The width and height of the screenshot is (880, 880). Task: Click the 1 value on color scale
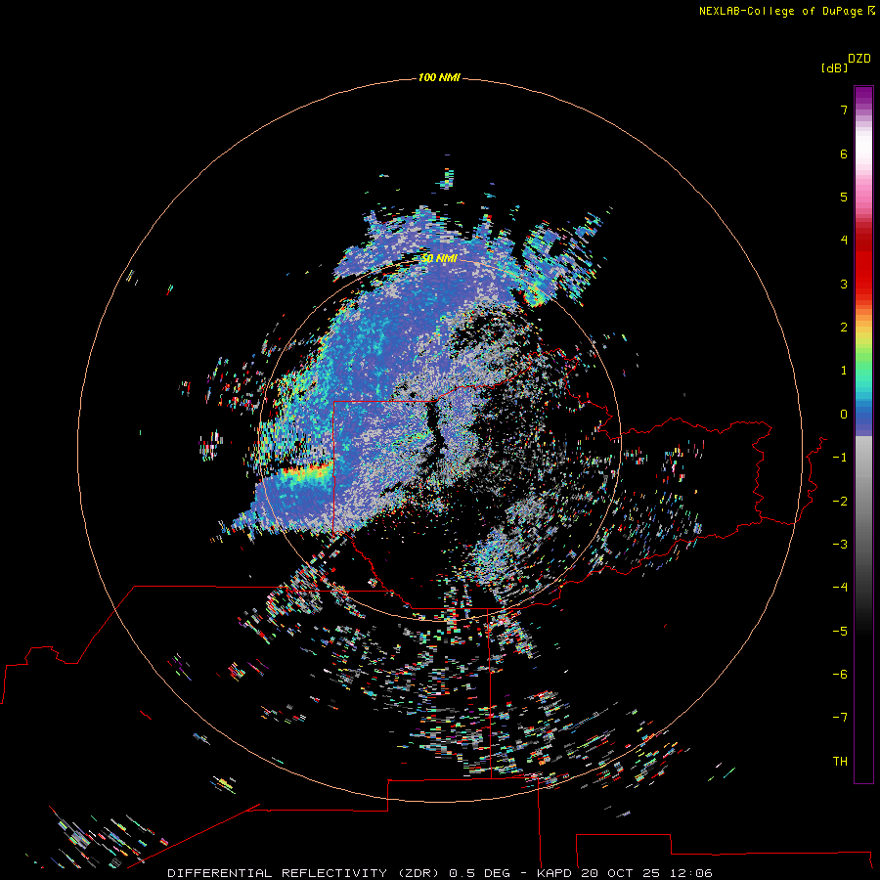844,371
